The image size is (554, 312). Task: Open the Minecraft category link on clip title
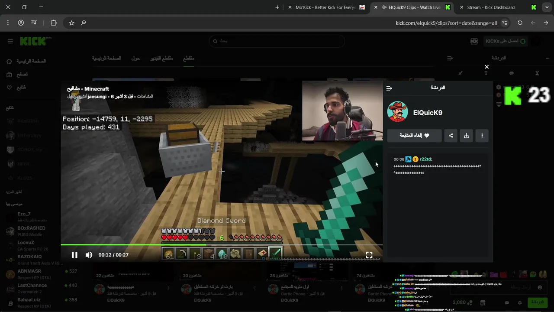pos(97,89)
